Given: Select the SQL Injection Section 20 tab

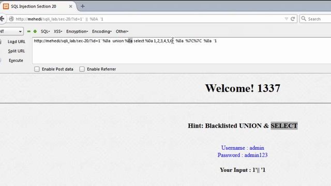Looking at the screenshot, I should coord(38,6).
